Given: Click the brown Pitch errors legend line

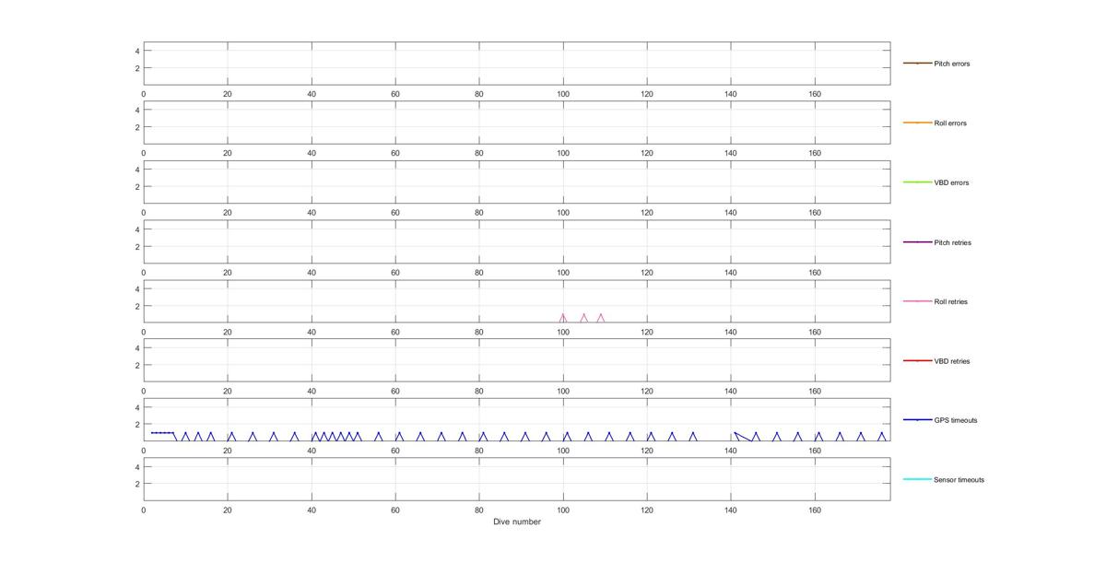Looking at the screenshot, I should click(917, 63).
